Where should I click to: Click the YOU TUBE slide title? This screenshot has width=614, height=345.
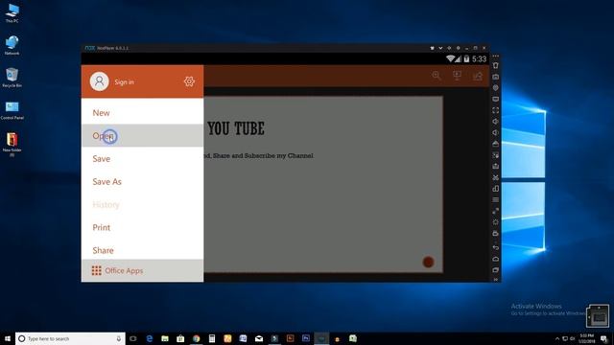coord(236,128)
